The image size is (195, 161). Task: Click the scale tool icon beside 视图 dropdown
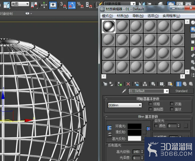(x=6, y=5)
